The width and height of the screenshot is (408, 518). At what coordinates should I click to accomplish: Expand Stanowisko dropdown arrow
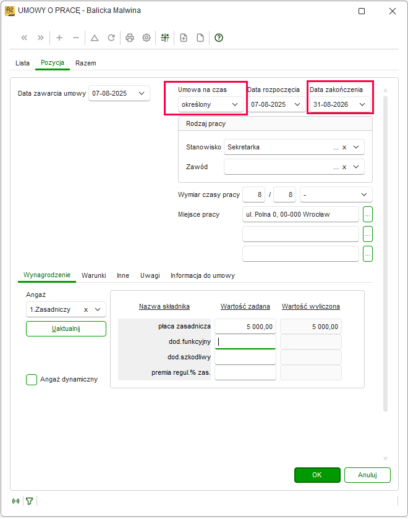click(x=356, y=147)
